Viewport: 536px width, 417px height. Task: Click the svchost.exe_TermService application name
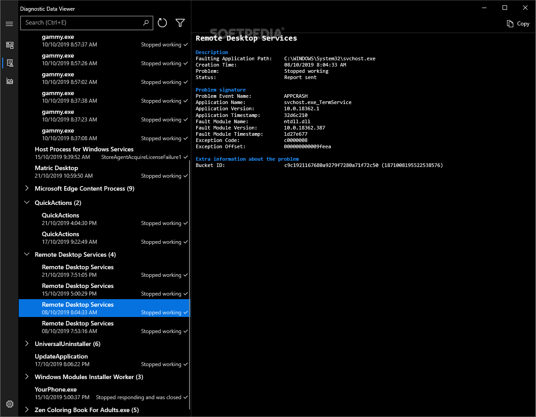pyautogui.click(x=318, y=102)
